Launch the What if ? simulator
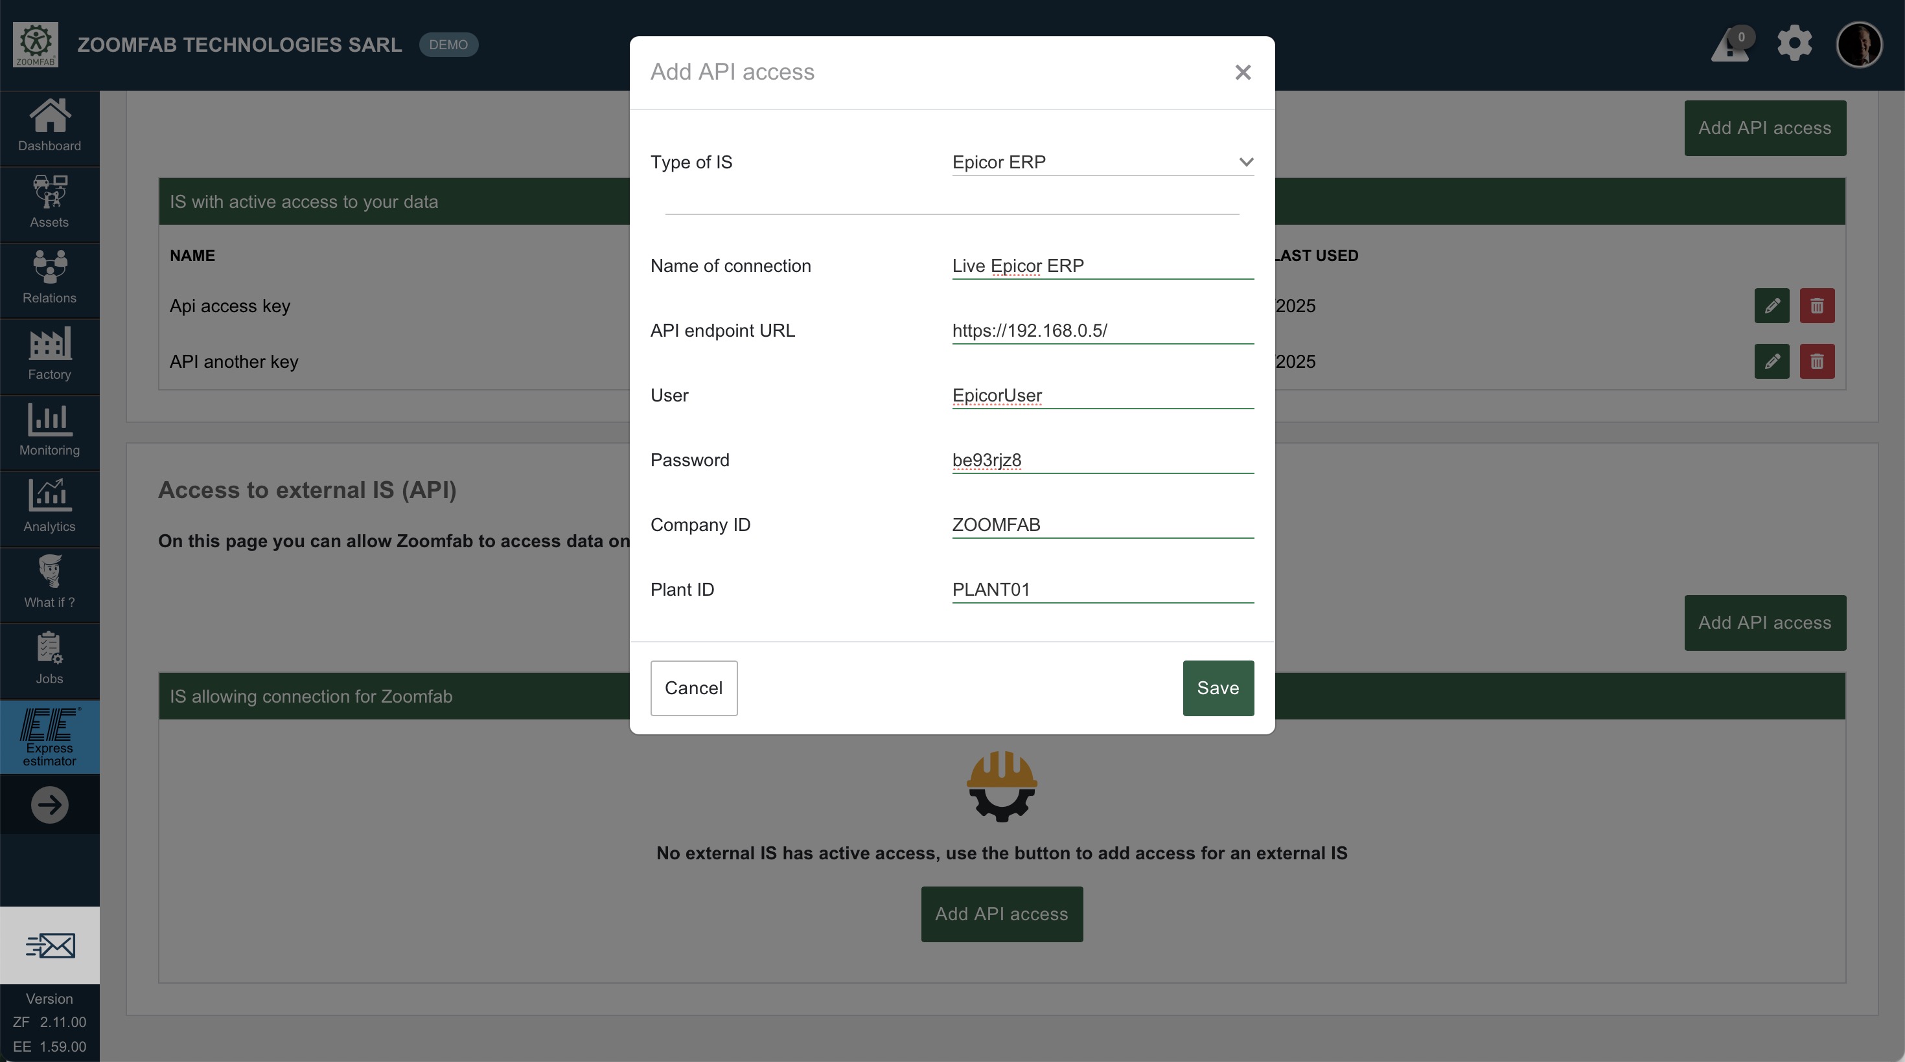Image resolution: width=1905 pixels, height=1062 pixels. 49,583
